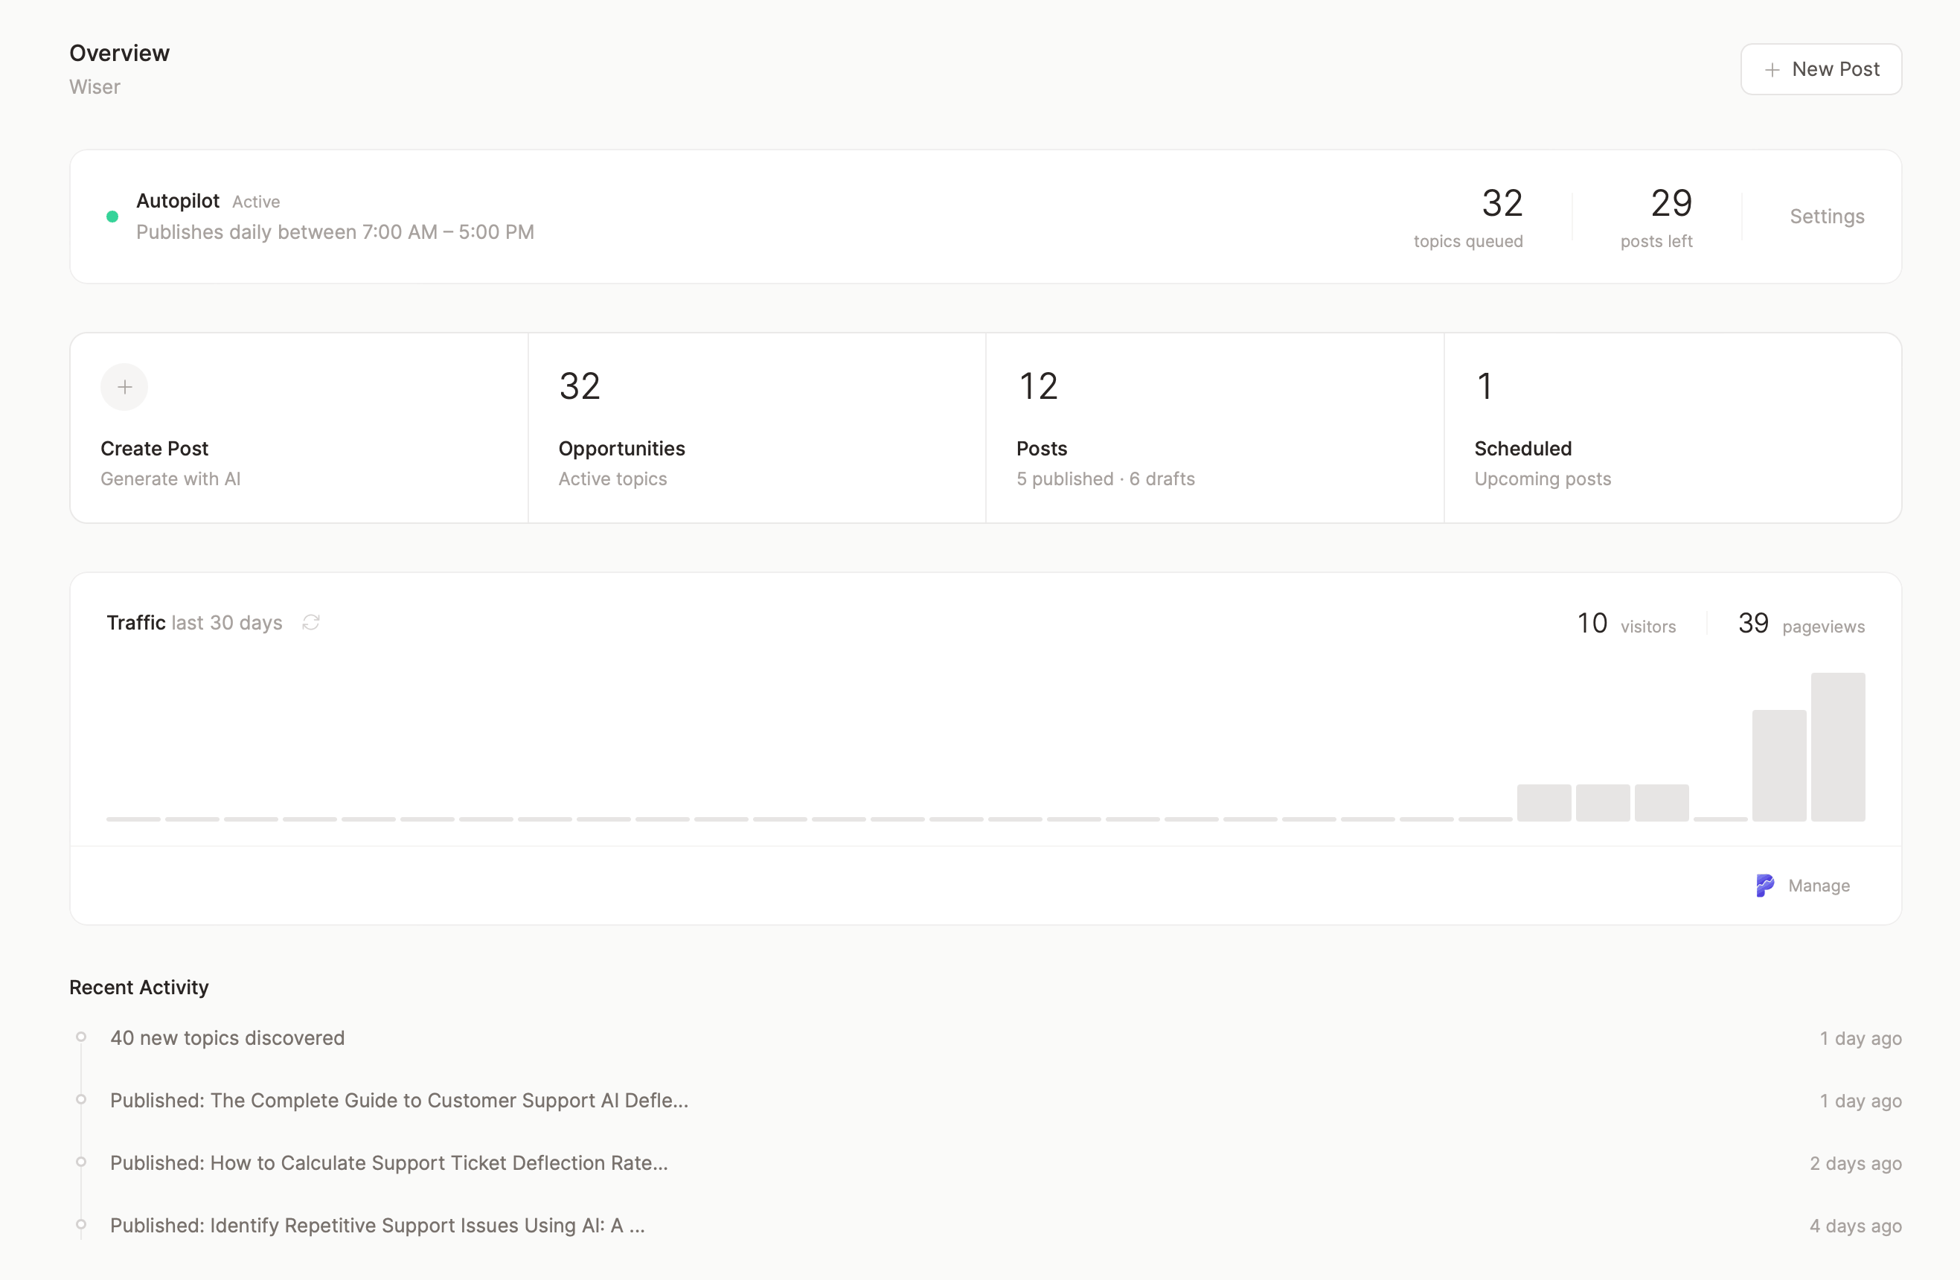Click the '4 days ago' timestamp
Viewport: 1960px width, 1280px height.
1855,1226
